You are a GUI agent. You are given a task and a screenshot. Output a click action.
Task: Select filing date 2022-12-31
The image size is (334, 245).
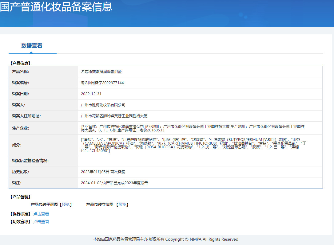[91, 94]
